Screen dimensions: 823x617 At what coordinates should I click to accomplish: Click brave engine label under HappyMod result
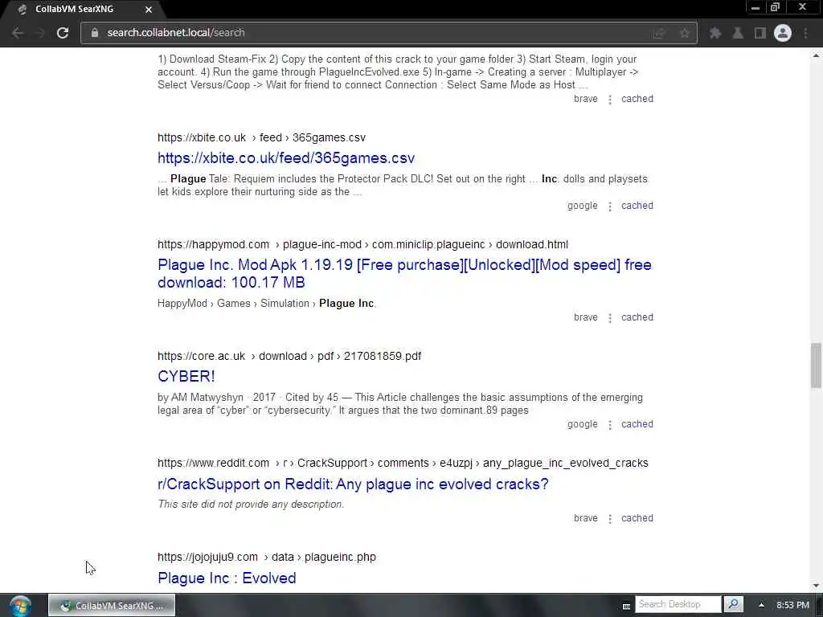tap(586, 317)
